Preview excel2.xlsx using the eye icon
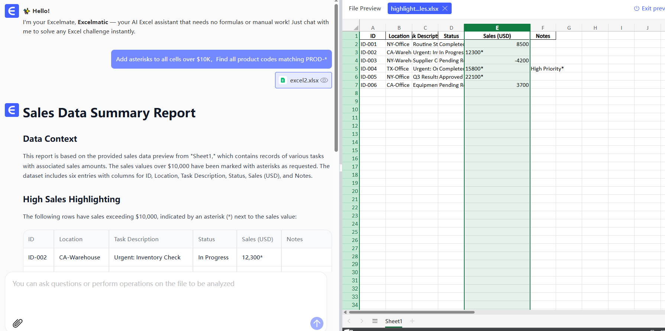The image size is (665, 331). pos(324,80)
